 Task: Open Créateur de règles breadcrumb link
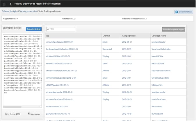click(10, 11)
